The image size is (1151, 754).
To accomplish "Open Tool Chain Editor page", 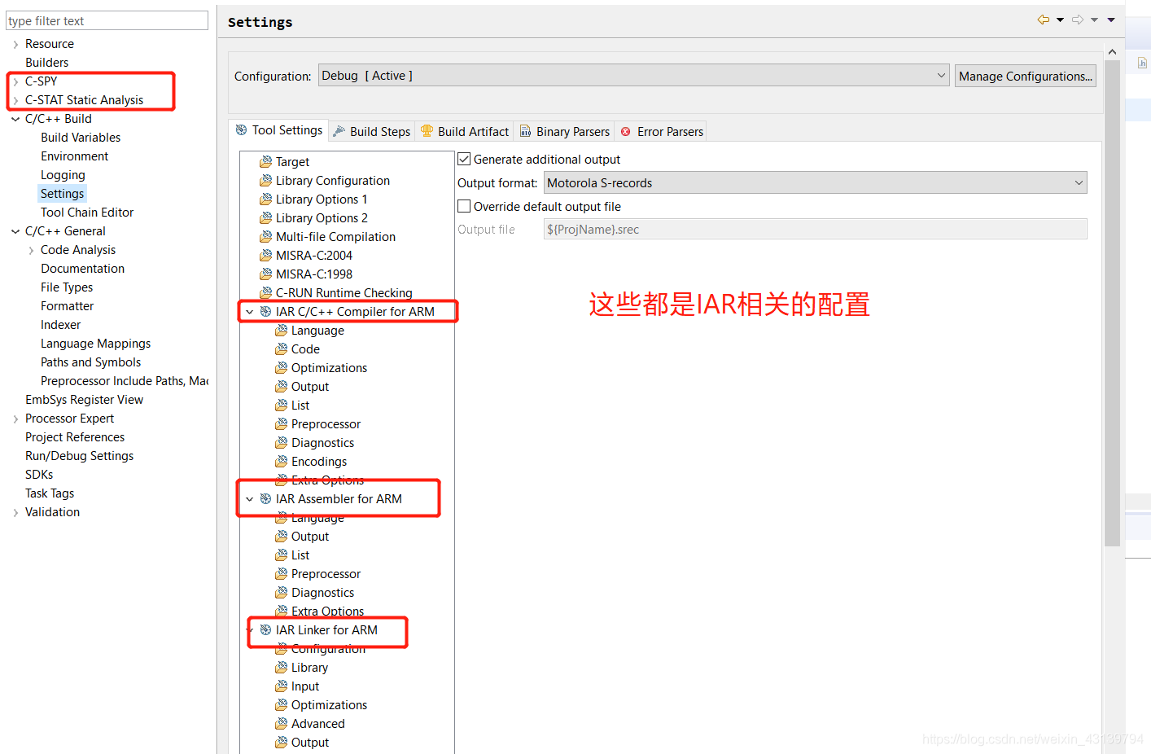I will pyautogui.click(x=87, y=213).
